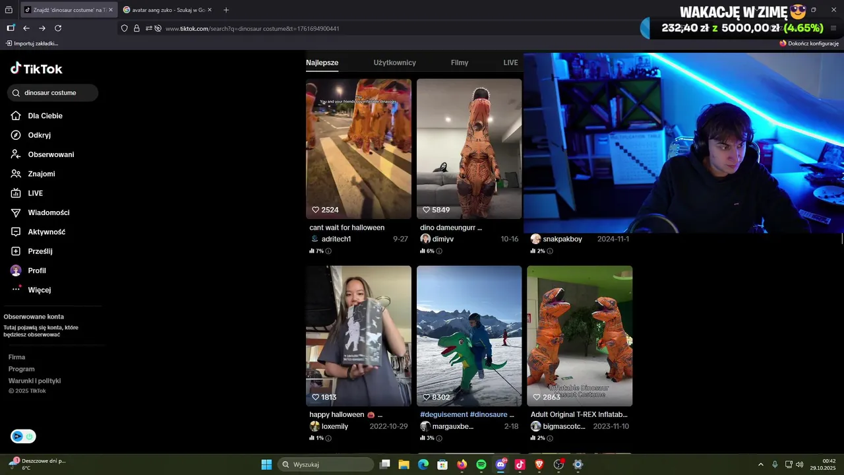Open Znajomi friends page
The width and height of the screenshot is (844, 475).
33,174
